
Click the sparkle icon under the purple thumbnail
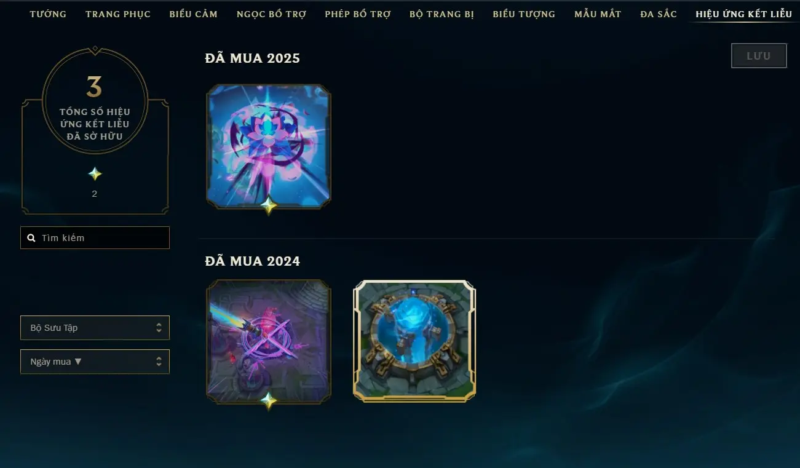269,401
